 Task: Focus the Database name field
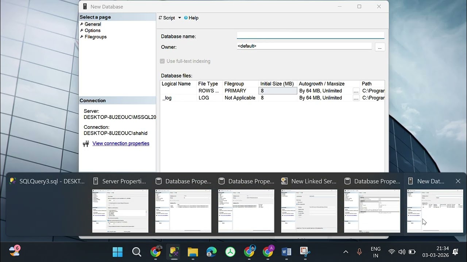310,35
